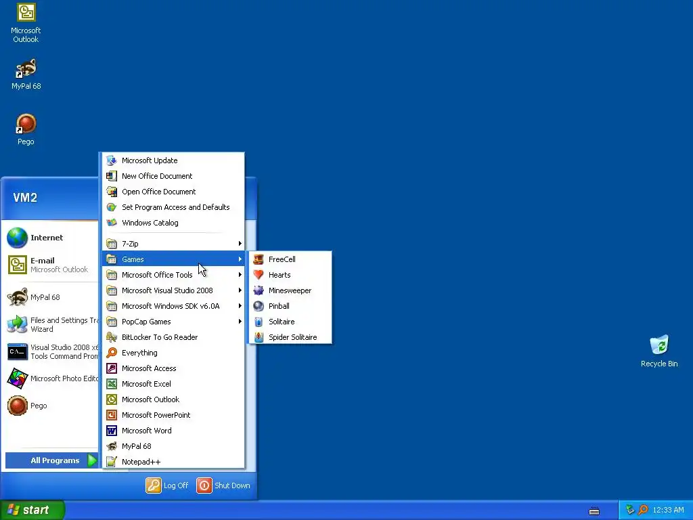693x520 pixels.
Task: Expand PopCap Games folder
Action: (173, 322)
